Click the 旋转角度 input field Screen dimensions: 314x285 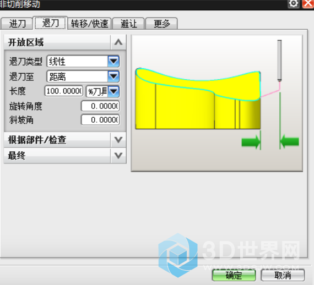(100, 106)
